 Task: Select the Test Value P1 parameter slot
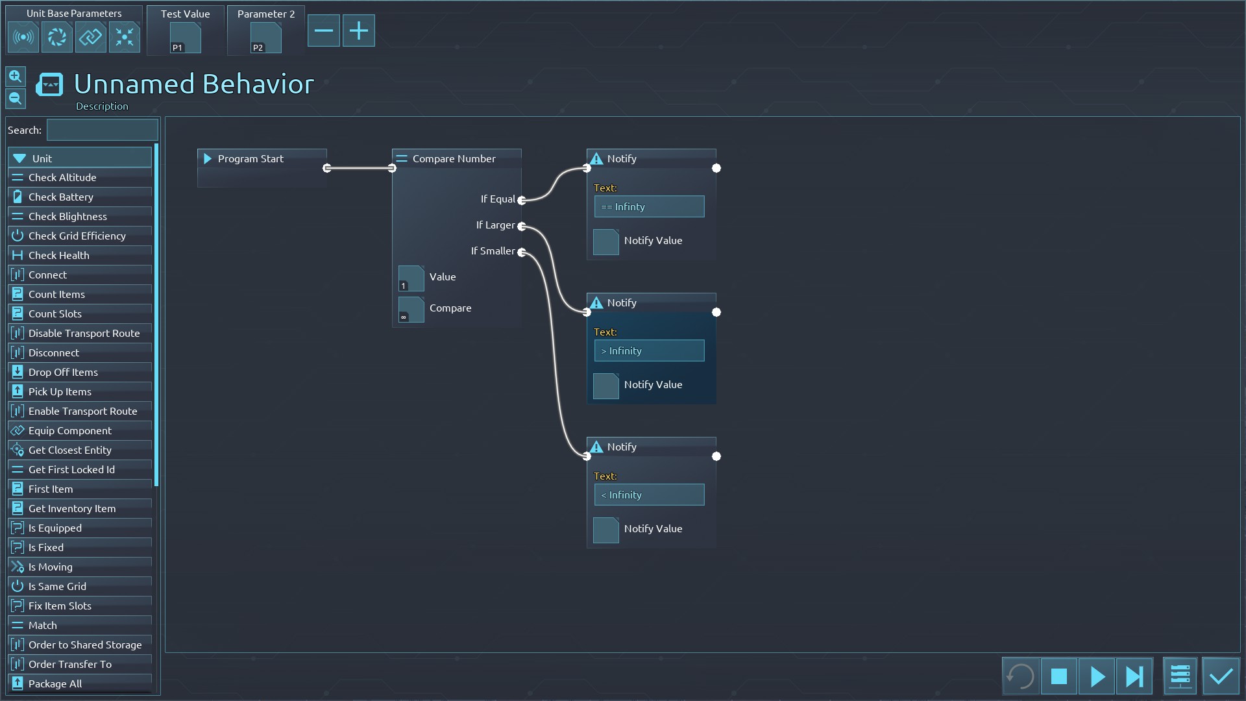coord(186,38)
